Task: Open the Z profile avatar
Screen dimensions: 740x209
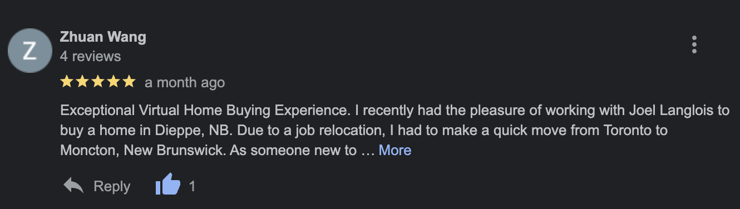Action: (x=29, y=50)
